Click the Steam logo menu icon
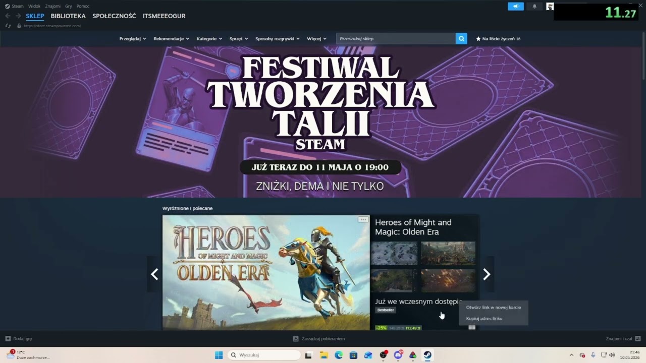Viewport: 646px width, 363px height. pyautogui.click(x=7, y=6)
